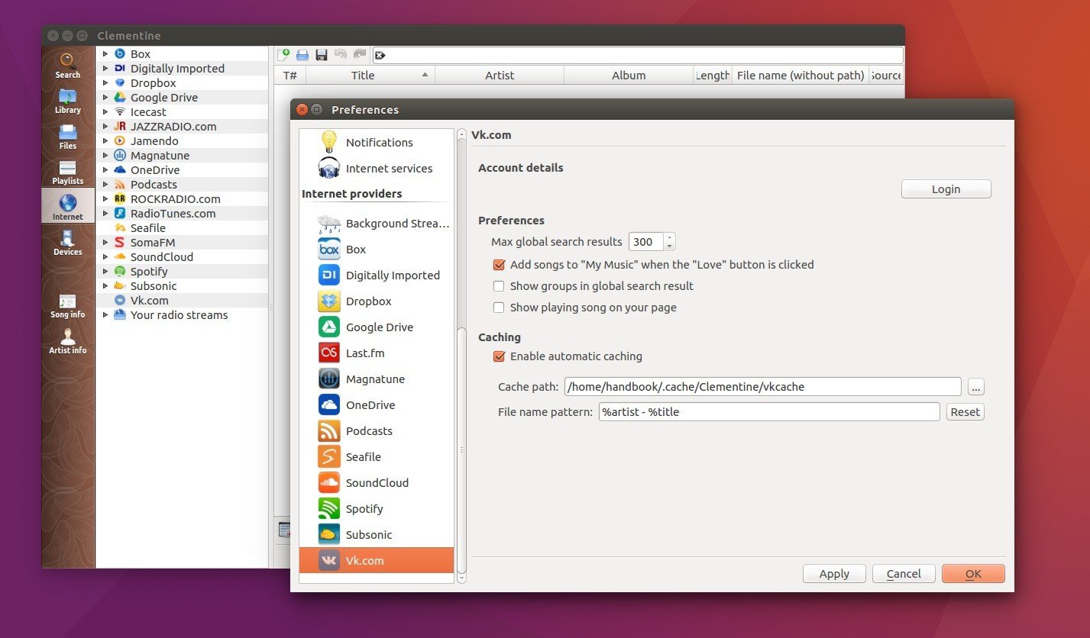Open the Playlists sidebar tab
Screen dimensions: 1090x638
(x=67, y=172)
